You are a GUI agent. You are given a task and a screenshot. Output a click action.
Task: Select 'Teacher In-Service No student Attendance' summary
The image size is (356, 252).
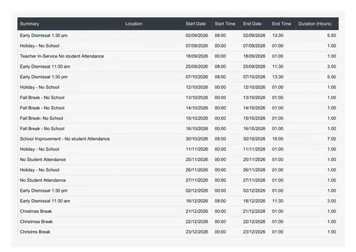(x=62, y=56)
